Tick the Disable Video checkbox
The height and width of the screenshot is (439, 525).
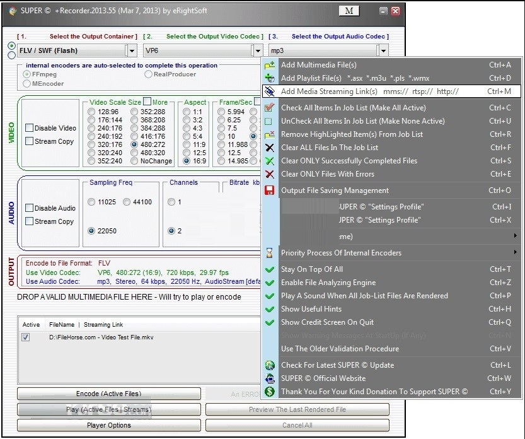(29, 127)
